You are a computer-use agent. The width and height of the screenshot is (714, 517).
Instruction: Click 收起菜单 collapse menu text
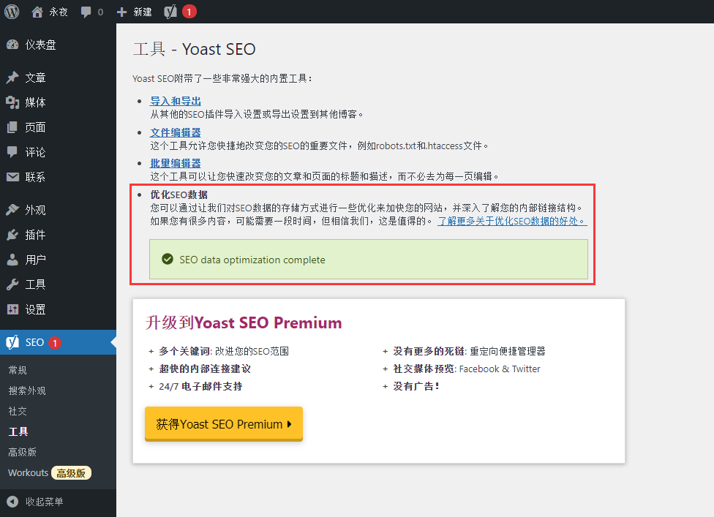click(x=44, y=502)
